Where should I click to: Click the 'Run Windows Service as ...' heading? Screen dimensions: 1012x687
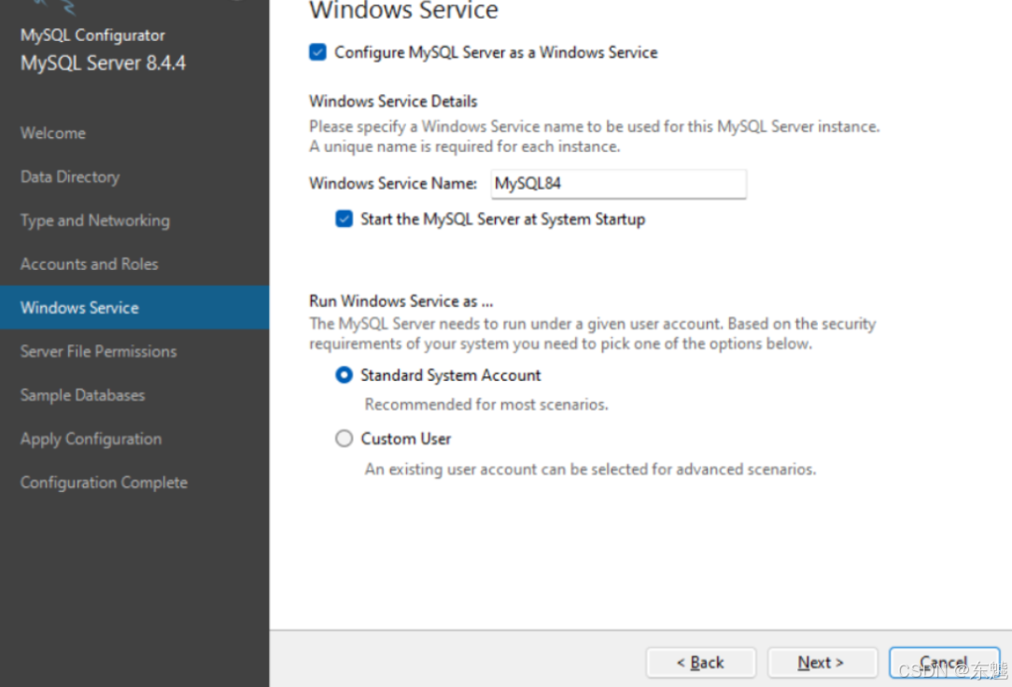tap(401, 301)
